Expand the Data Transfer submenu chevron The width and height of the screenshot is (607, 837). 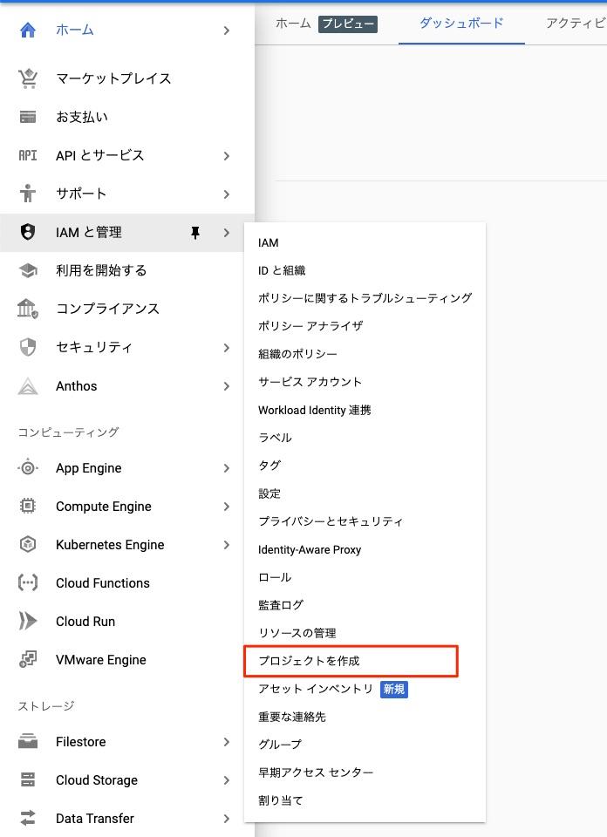227,819
